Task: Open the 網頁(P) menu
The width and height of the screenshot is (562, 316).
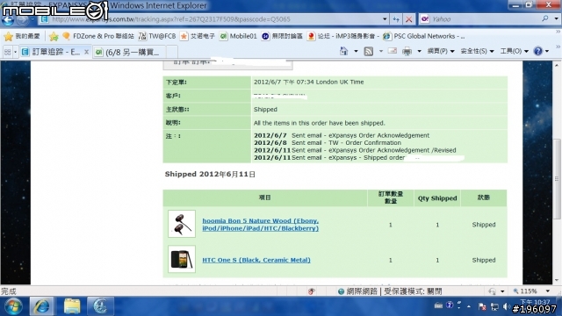Action: tap(441, 51)
